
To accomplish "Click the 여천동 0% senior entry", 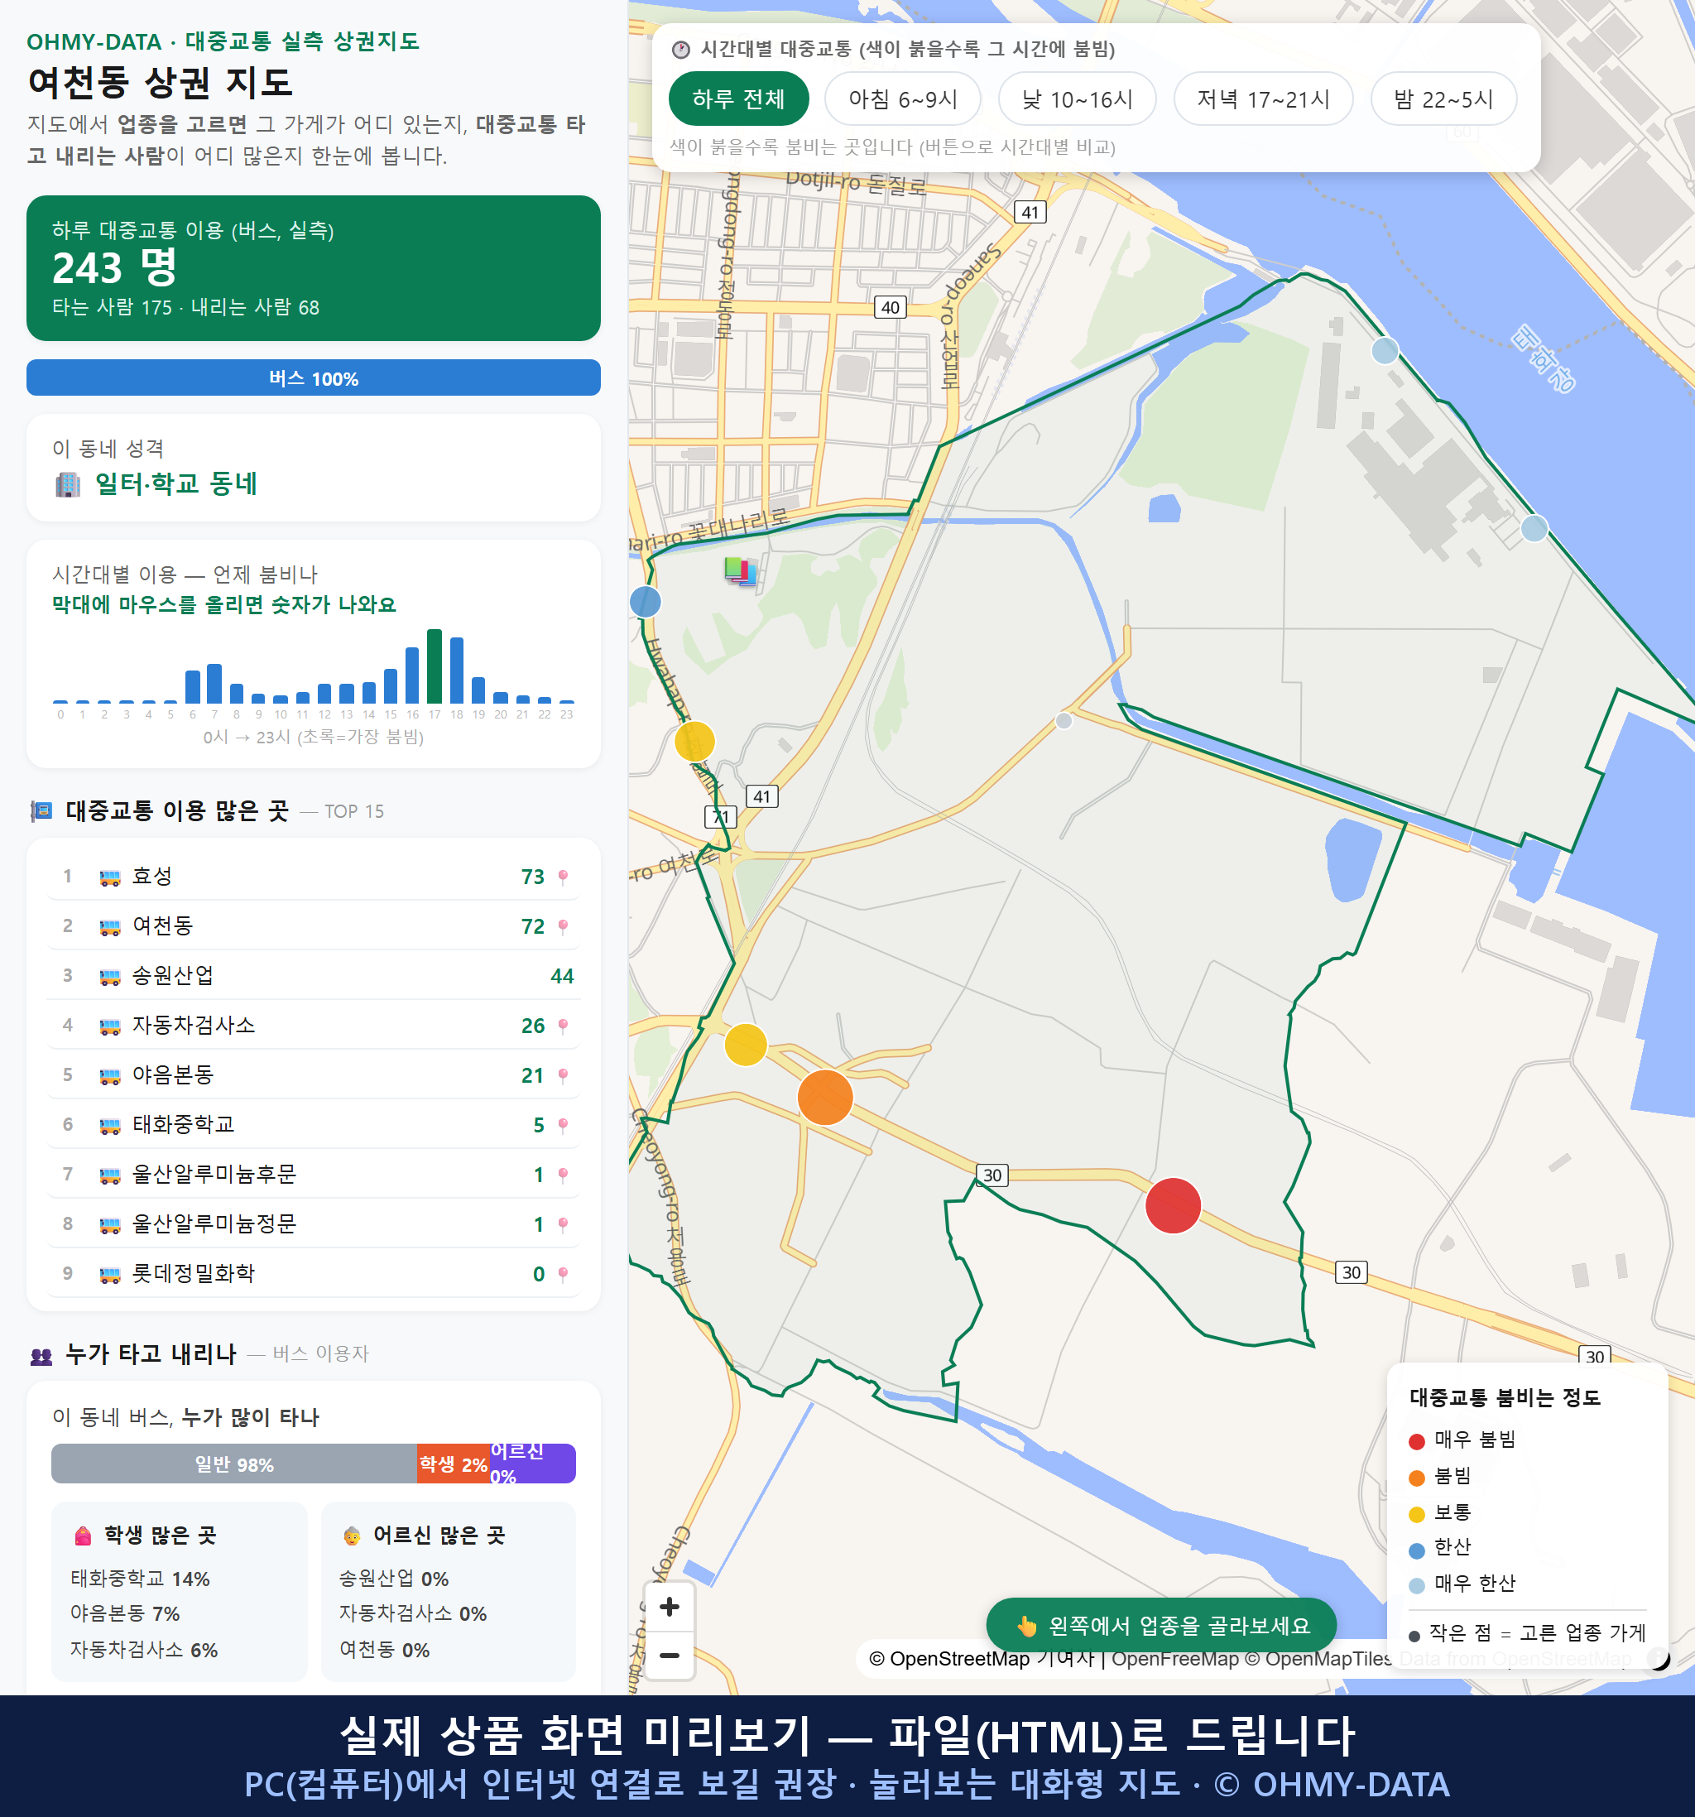I will tap(385, 1650).
